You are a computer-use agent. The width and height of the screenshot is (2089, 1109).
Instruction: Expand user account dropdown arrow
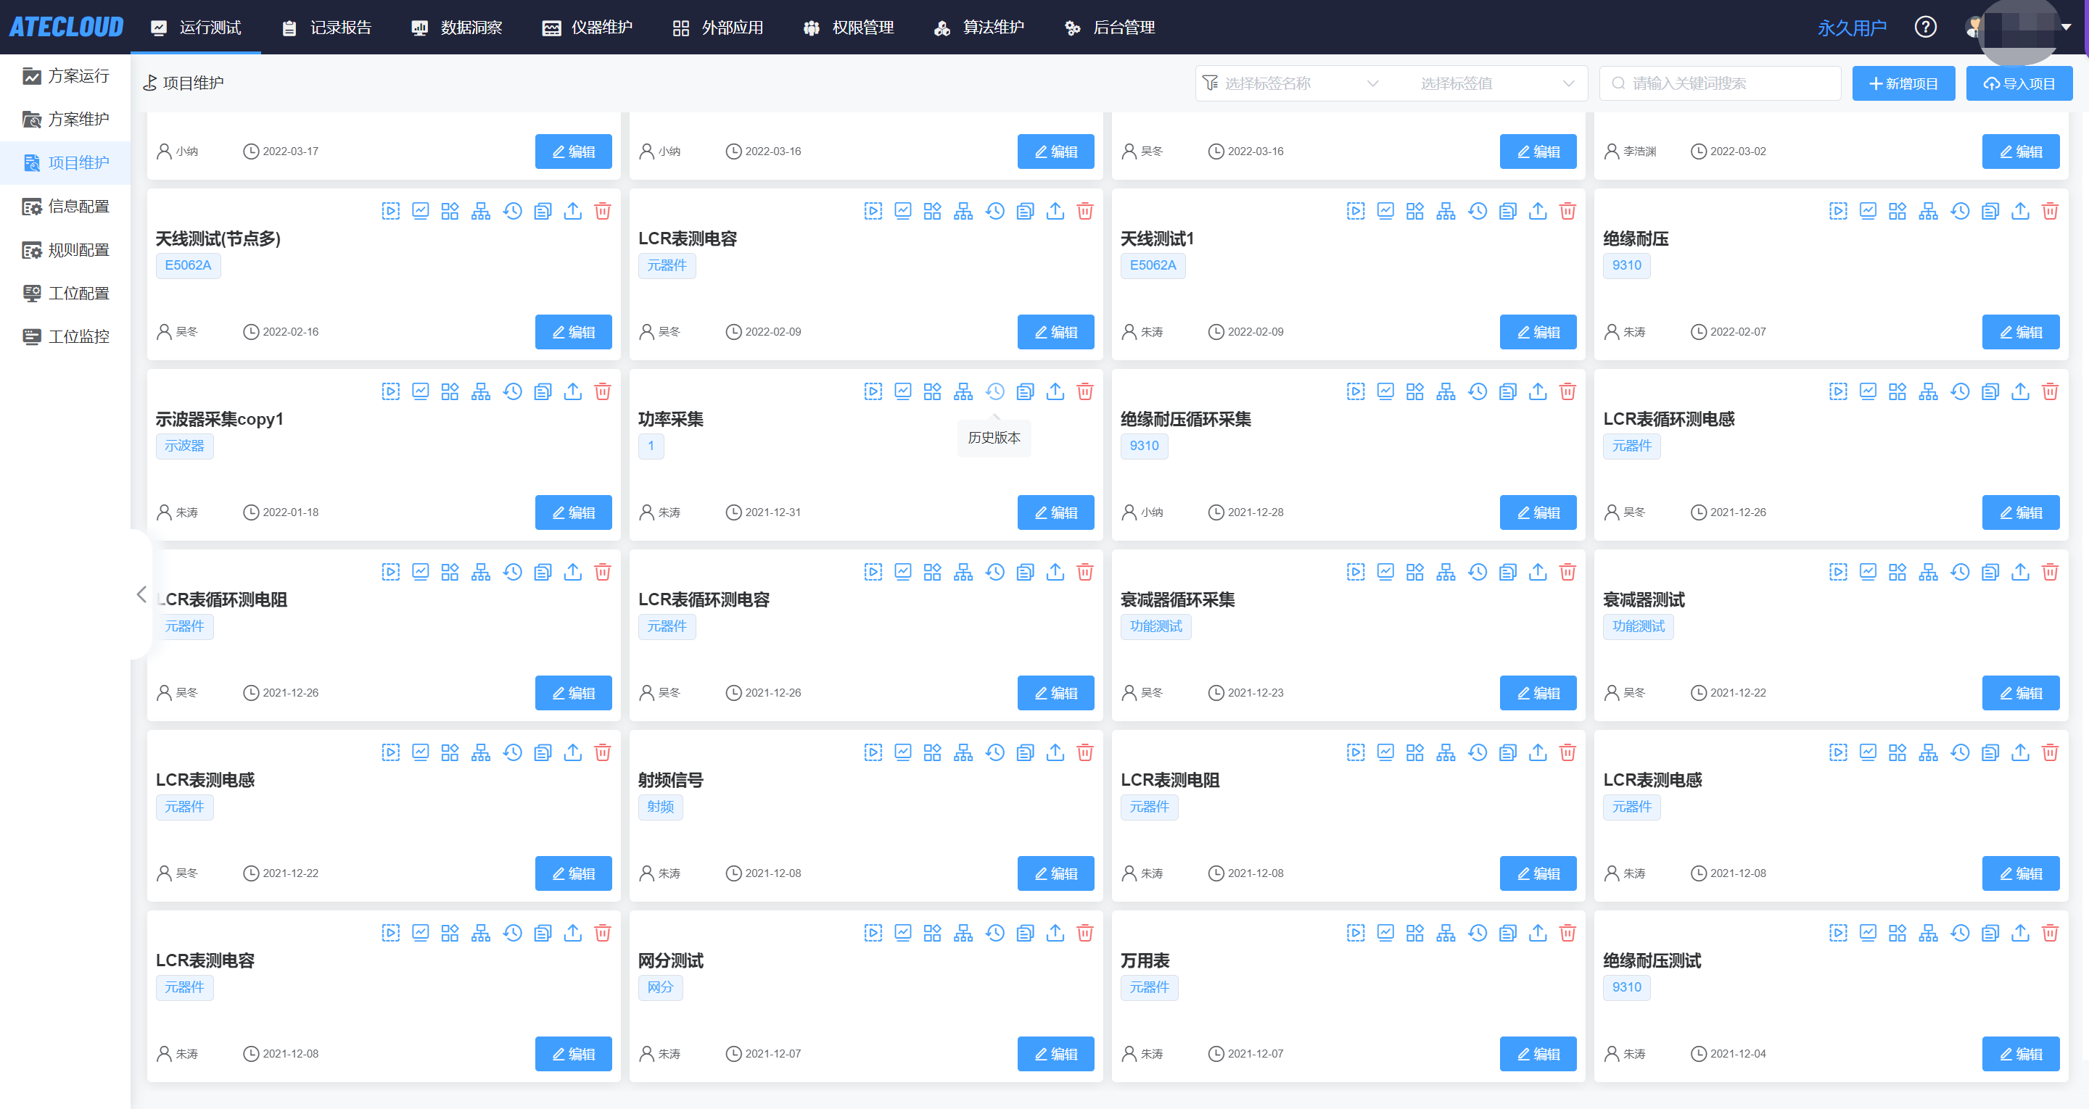pyautogui.click(x=2066, y=28)
